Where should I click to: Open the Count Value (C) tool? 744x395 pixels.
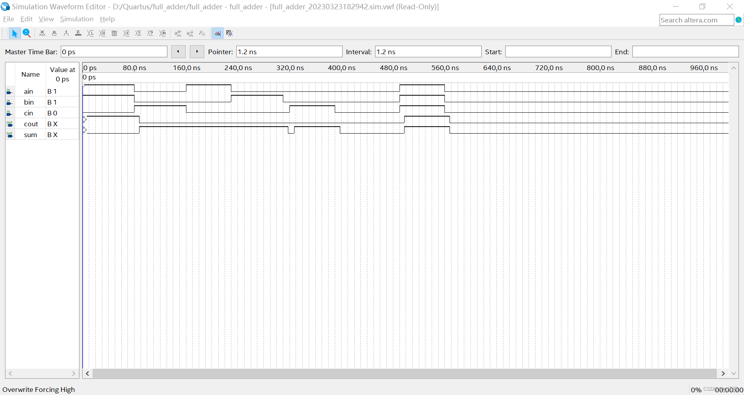coord(126,33)
